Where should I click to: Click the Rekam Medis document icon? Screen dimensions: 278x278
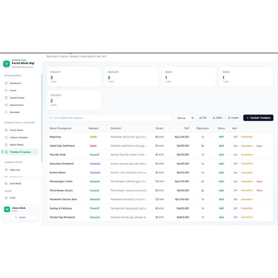[x=6, y=145]
